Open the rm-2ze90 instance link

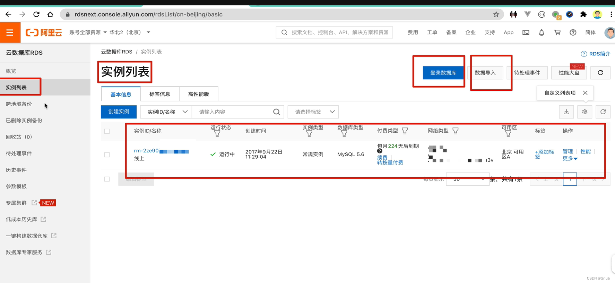[162, 151]
